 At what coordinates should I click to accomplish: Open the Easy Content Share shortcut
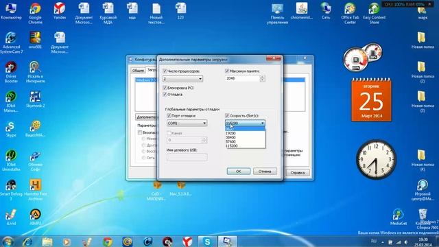(374, 14)
